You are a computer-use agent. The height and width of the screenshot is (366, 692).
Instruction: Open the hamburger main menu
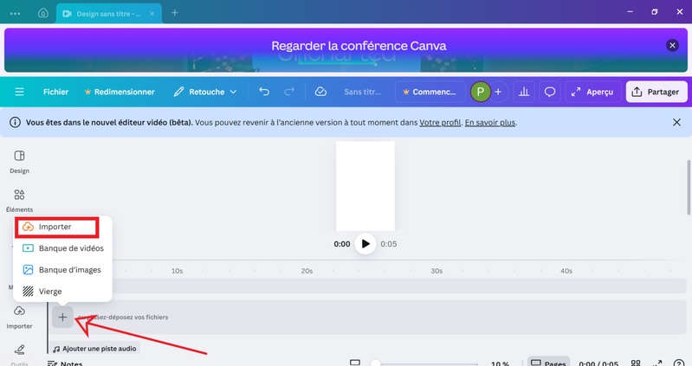point(19,92)
